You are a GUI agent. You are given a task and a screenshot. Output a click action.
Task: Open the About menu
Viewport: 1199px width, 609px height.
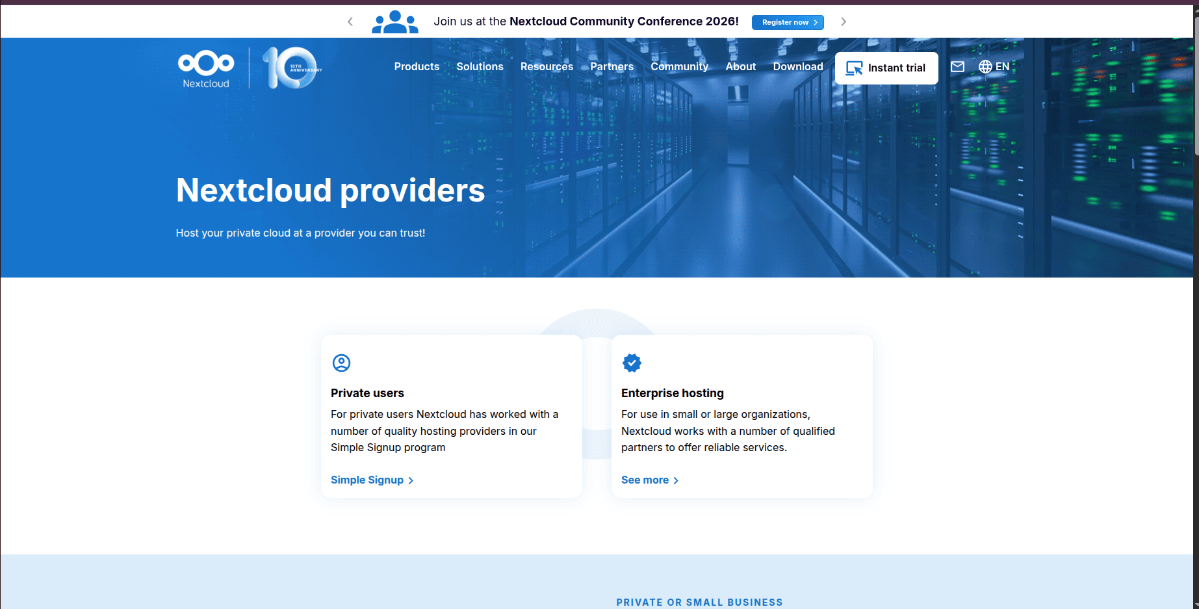point(740,66)
